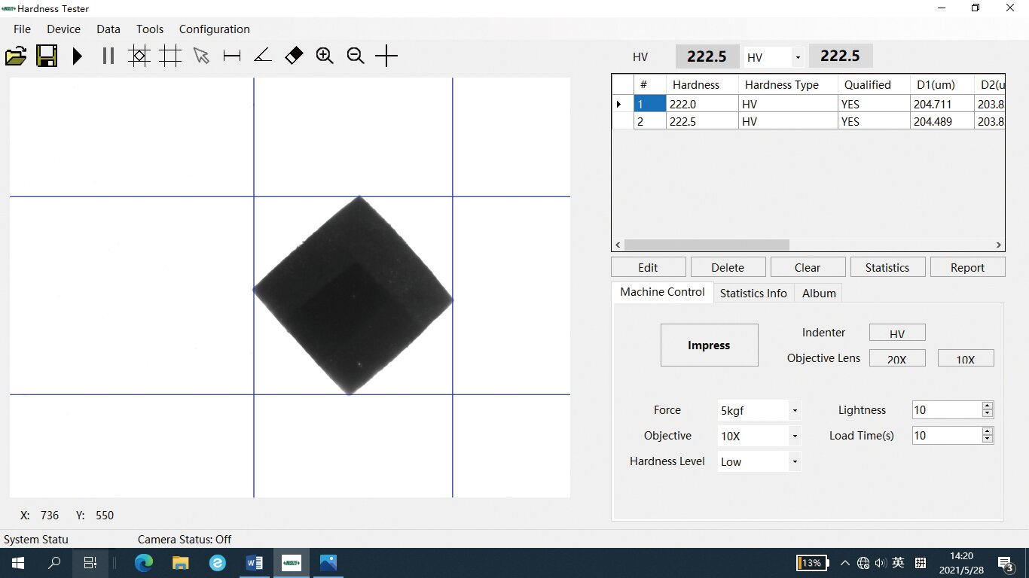This screenshot has width=1029, height=578.
Task: Click the Hardness column header
Action: (x=702, y=85)
